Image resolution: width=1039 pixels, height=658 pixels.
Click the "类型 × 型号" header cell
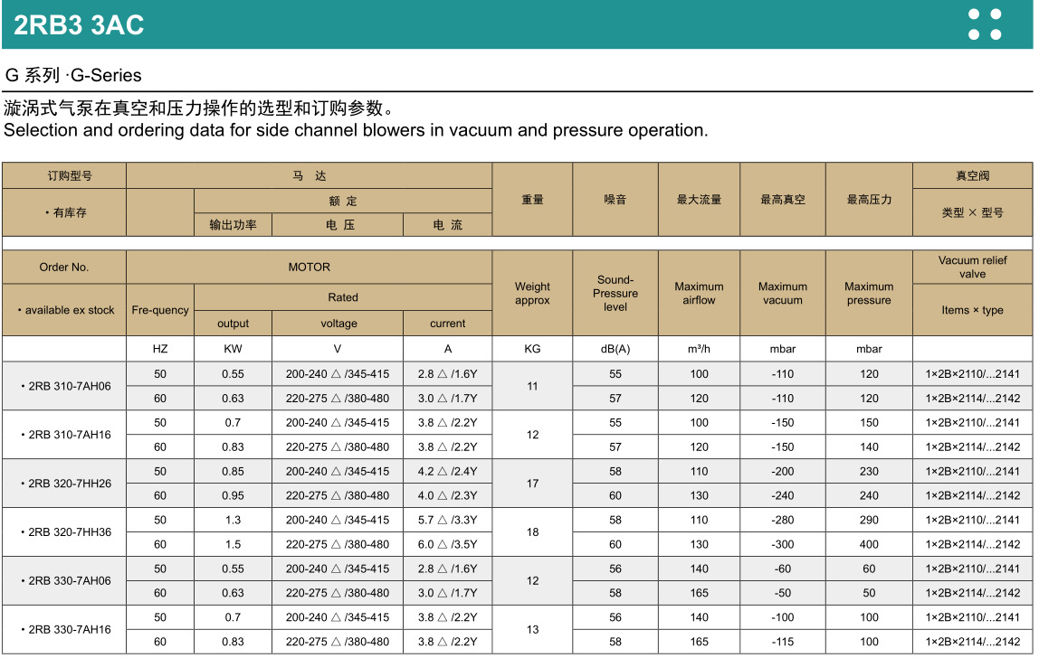(972, 212)
